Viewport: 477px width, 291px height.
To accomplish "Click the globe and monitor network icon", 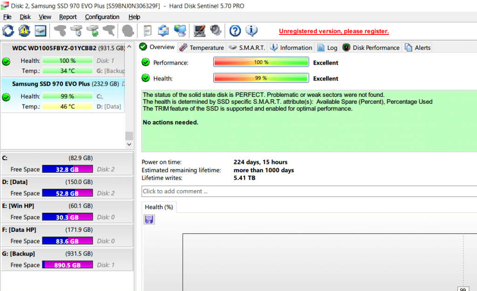I will point(180,31).
